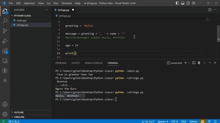Click the Copilot face status bar icon
This screenshot has width=220, height=123.
click(202, 121)
